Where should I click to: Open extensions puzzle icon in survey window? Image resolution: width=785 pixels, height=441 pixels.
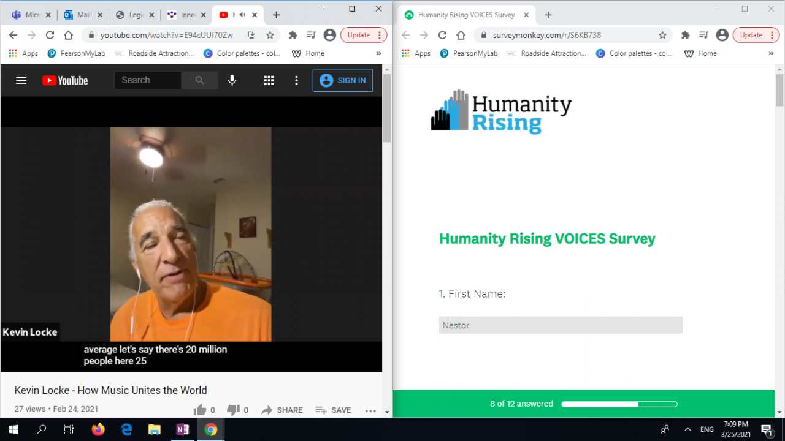tap(686, 35)
